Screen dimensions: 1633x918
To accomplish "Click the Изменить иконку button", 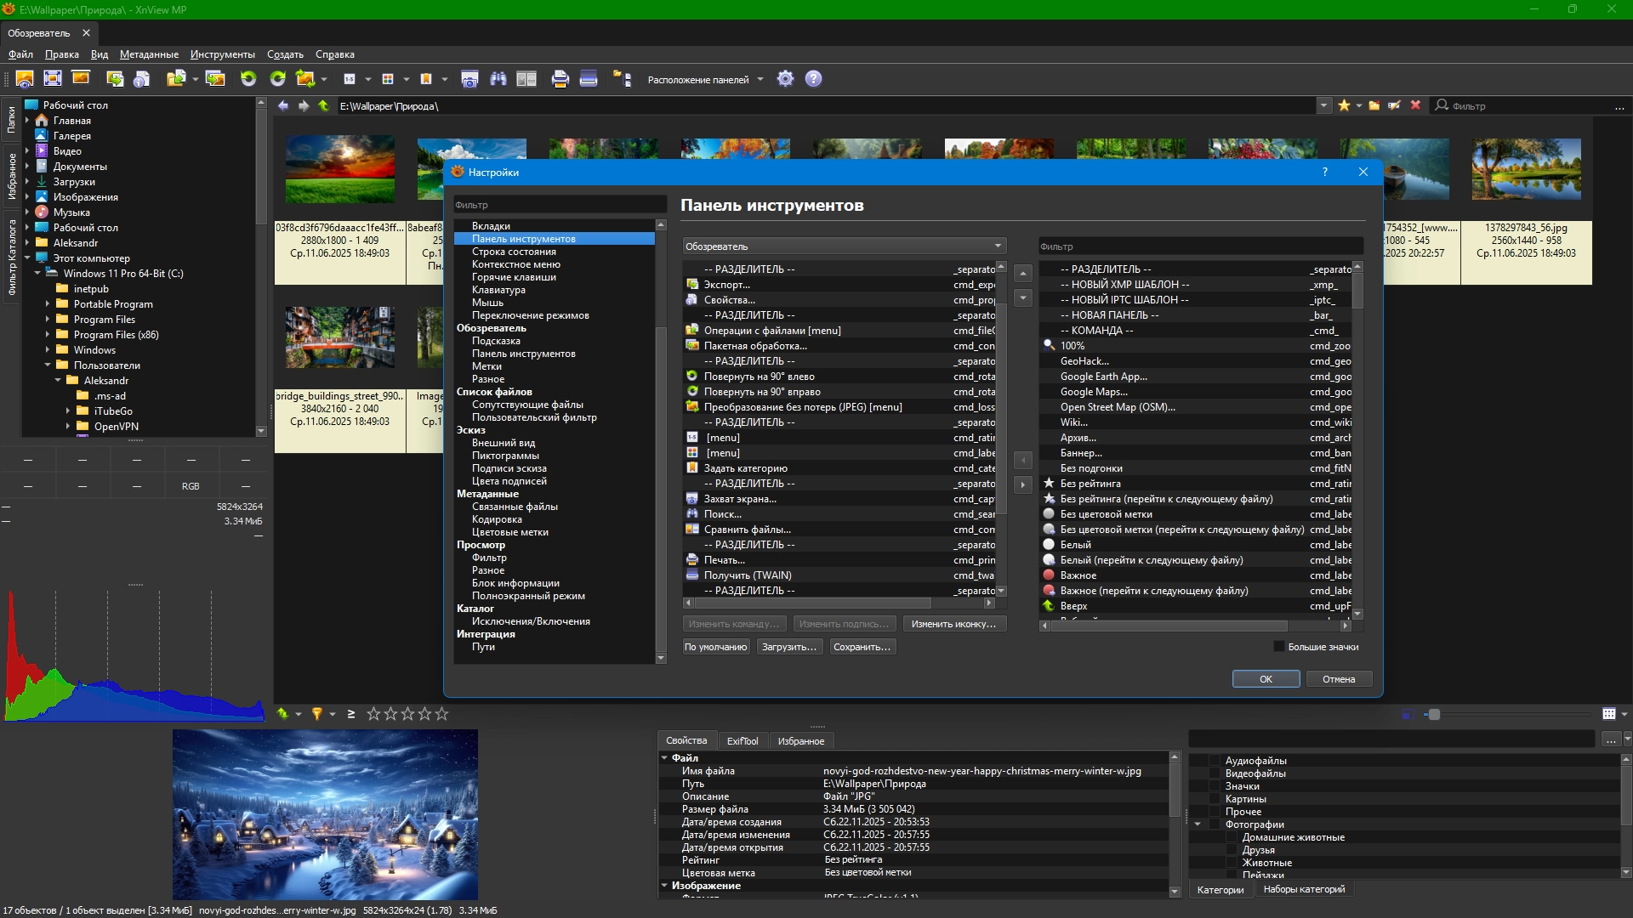I will coord(953,624).
